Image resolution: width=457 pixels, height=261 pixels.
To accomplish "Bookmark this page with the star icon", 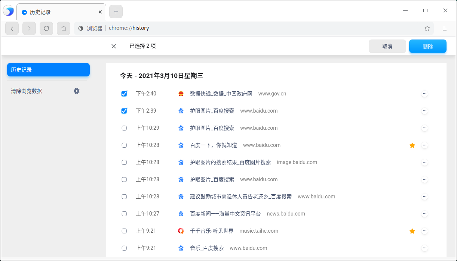I will pyautogui.click(x=427, y=28).
